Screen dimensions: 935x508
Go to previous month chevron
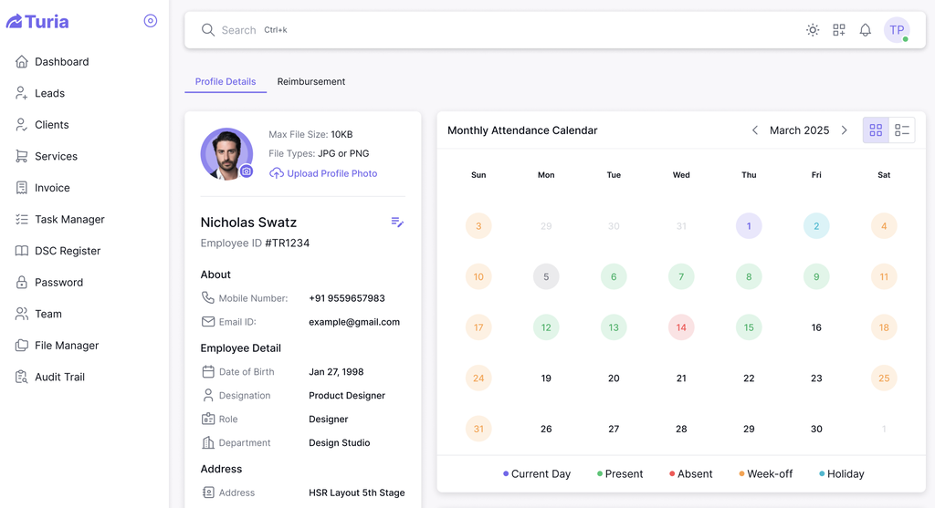click(x=755, y=130)
